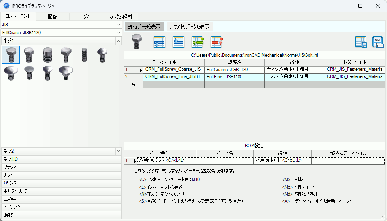Click the move row down icon
387x221 pixels.
point(159,42)
